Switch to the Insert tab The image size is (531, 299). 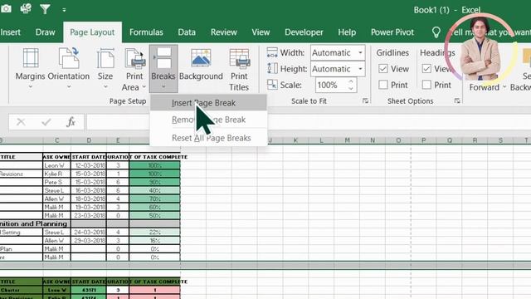click(11, 32)
